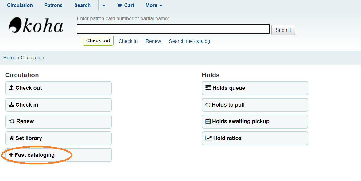Screen dimensions: 361x181
Task: Click the Koha logo
Action: click(36, 25)
